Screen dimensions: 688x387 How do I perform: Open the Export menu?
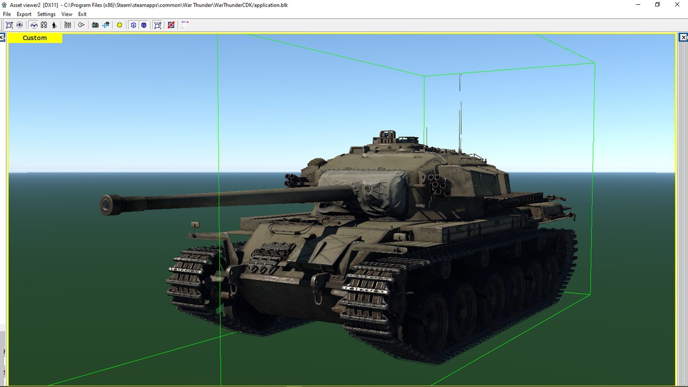pos(24,14)
